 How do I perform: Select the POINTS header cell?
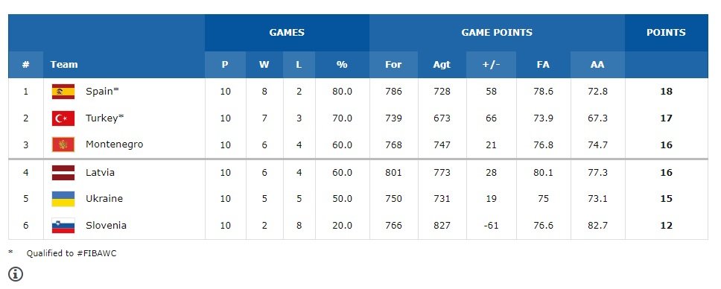(667, 33)
